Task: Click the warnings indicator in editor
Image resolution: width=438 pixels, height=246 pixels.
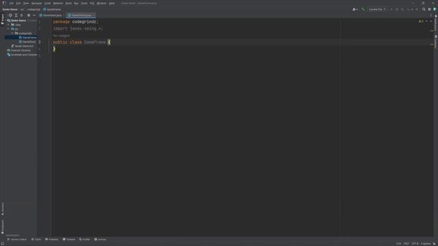Action: tap(421, 21)
